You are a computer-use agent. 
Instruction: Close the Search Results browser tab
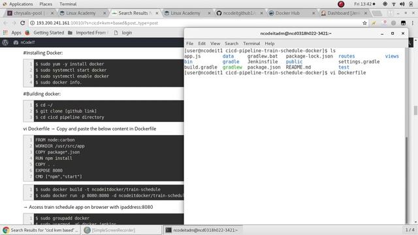157,13
